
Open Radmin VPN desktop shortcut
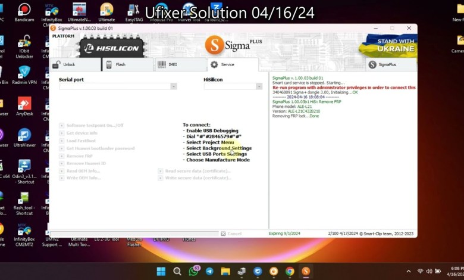pyautogui.click(x=24, y=75)
